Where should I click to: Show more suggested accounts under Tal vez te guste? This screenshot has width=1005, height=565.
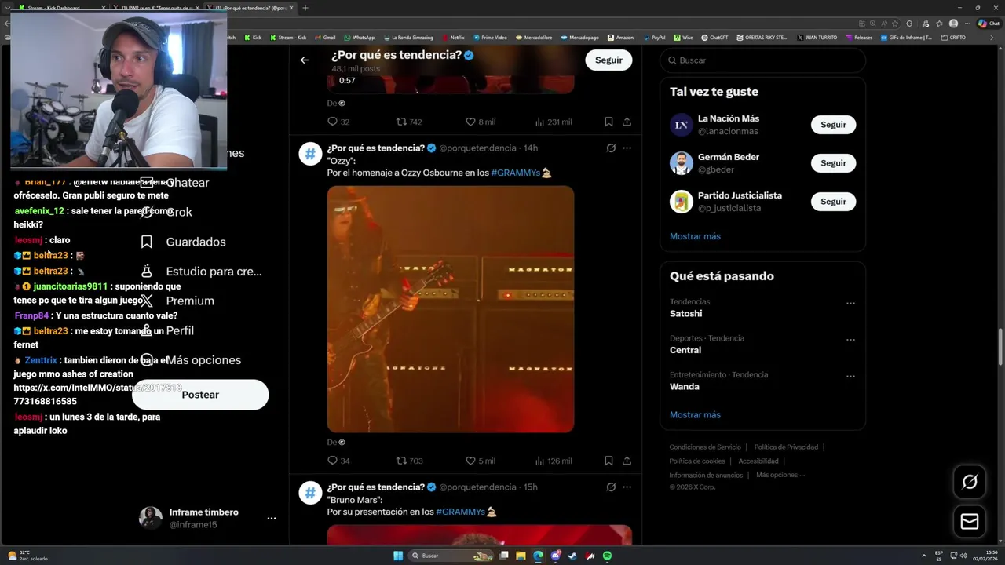pyautogui.click(x=695, y=236)
